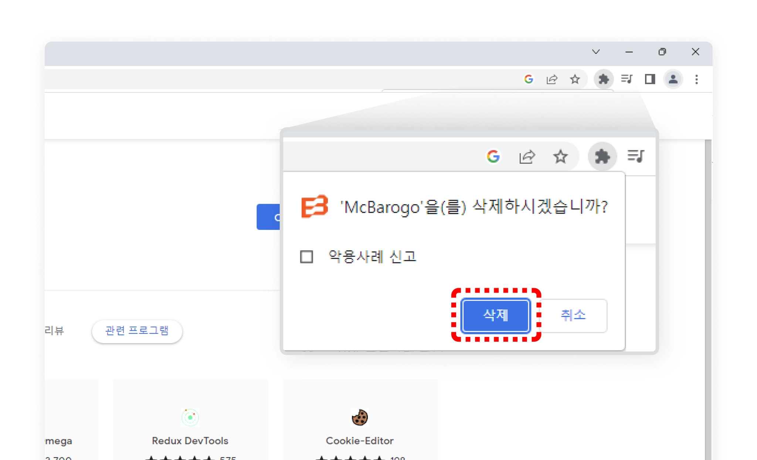Viewport: 757px width, 460px height.
Task: Click the Extensions puzzle icon in toolbar
Action: coord(603,79)
